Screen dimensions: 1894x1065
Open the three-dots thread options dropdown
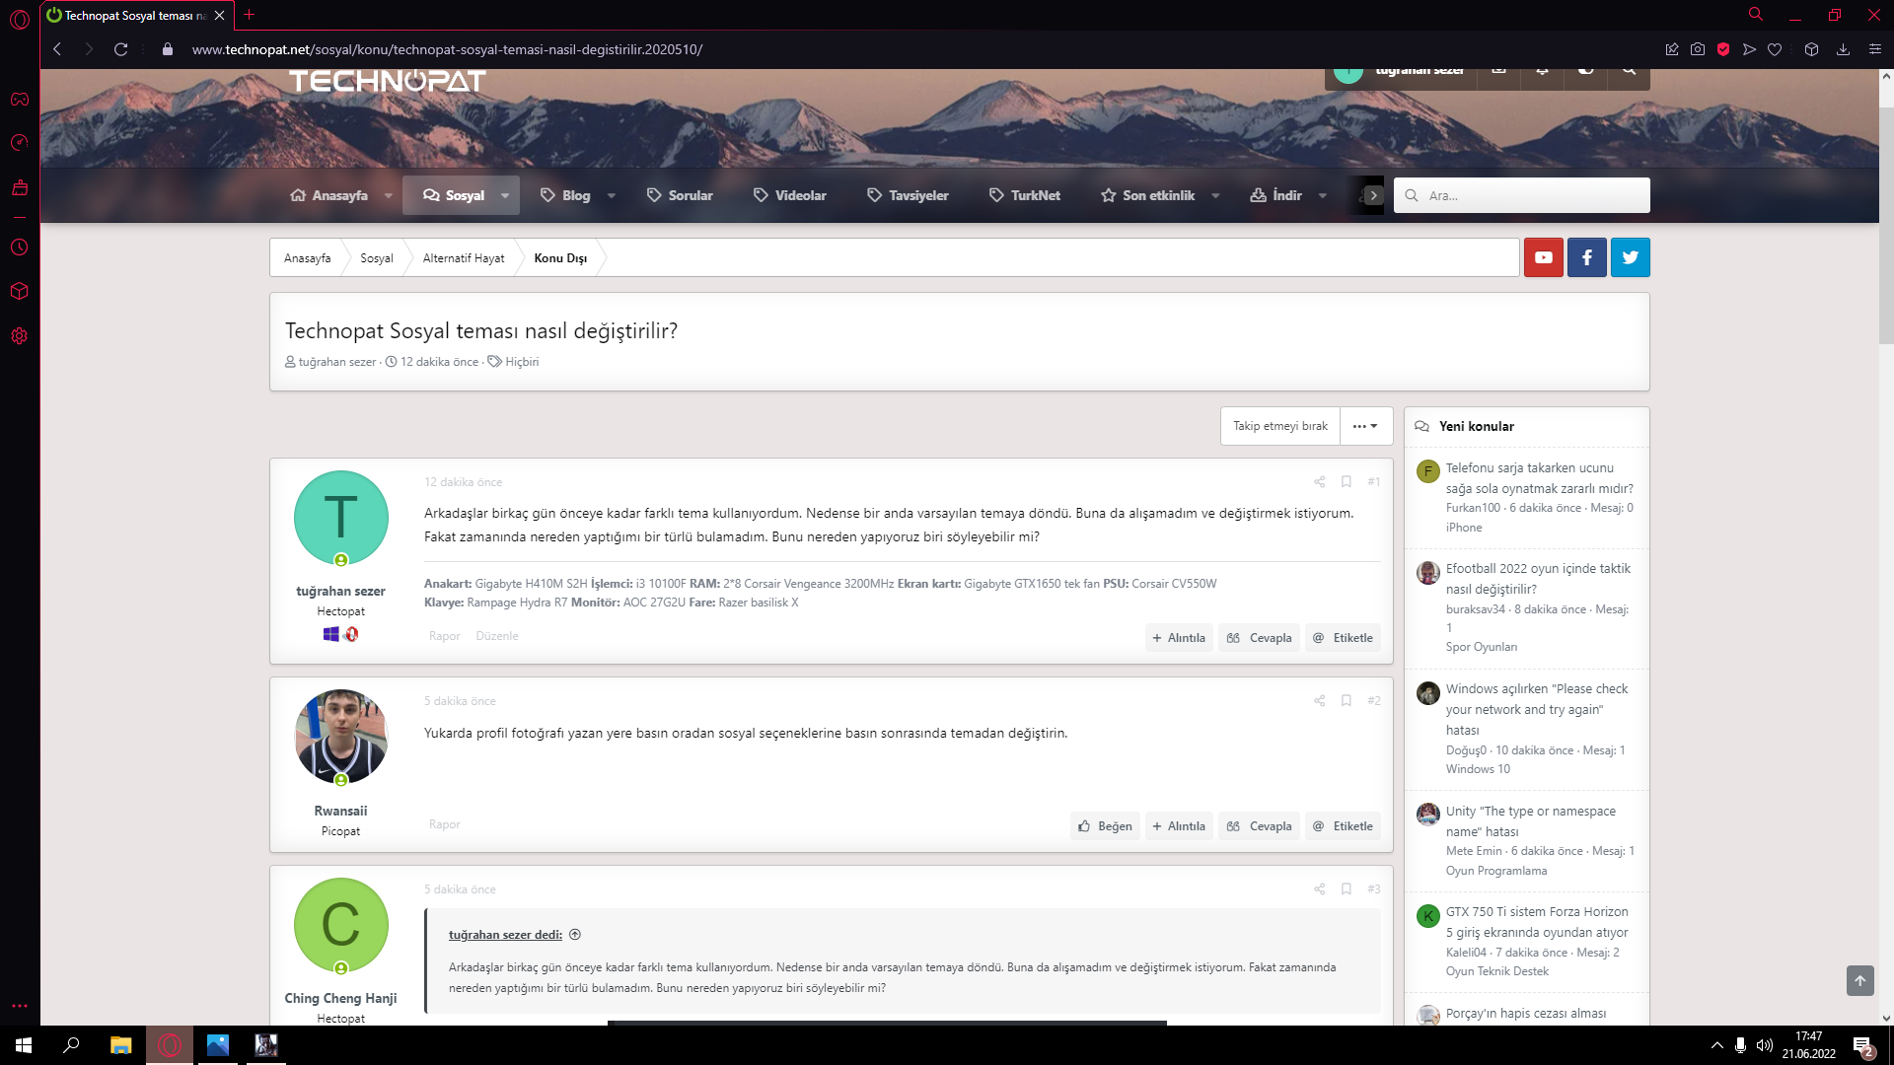coord(1366,426)
